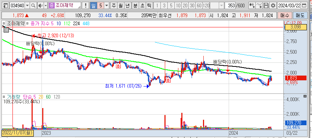Viewport: 312px width, 138px height.
Task: Click the small square beside 거래량 label
Action: 4,97
